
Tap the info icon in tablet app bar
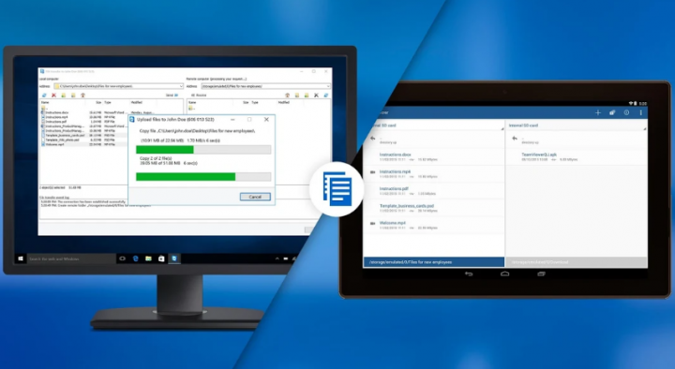pyautogui.click(x=626, y=112)
